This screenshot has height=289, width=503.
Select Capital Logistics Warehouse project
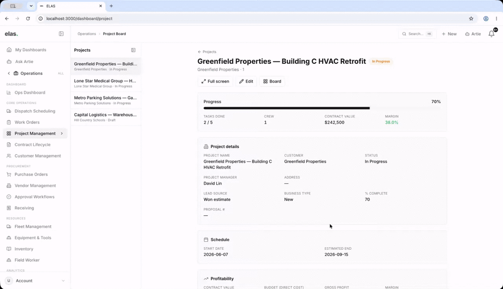[106, 117]
